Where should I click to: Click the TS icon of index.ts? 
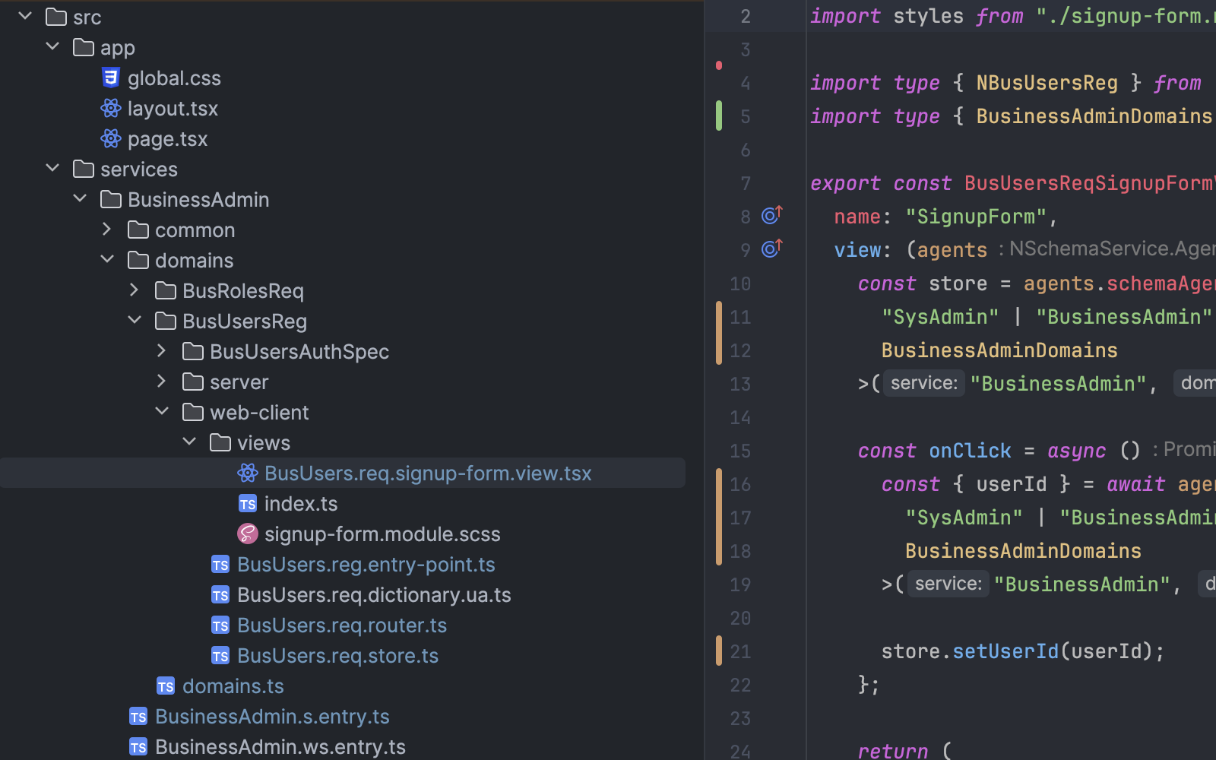(x=248, y=504)
